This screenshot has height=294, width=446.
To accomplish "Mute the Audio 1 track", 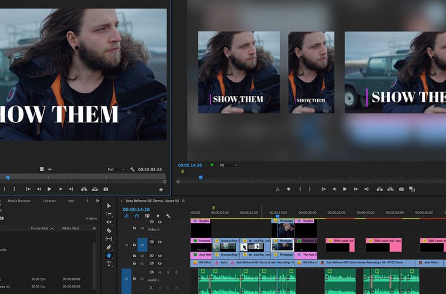I will click(159, 272).
